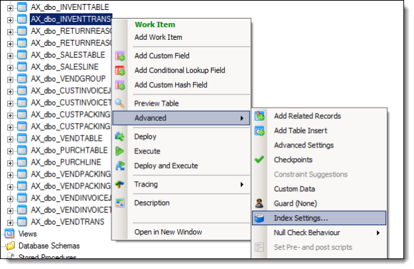The height and width of the screenshot is (269, 414).
Task: Click the Index Settings database icon
Action: (x=259, y=218)
